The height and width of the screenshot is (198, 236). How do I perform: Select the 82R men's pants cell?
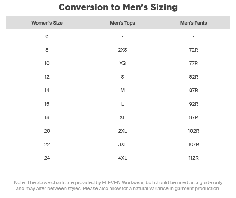194,77
